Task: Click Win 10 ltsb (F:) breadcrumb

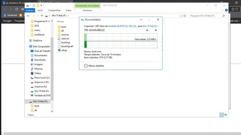Action: pos(59,16)
